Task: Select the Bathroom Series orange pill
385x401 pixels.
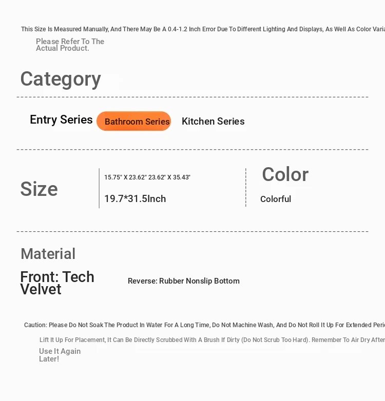Action: (133, 121)
